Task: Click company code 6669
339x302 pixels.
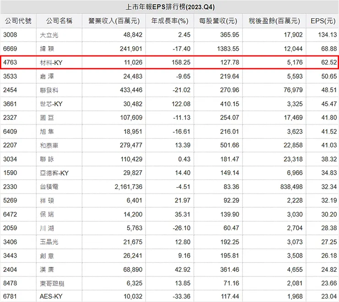Action: coord(10,49)
